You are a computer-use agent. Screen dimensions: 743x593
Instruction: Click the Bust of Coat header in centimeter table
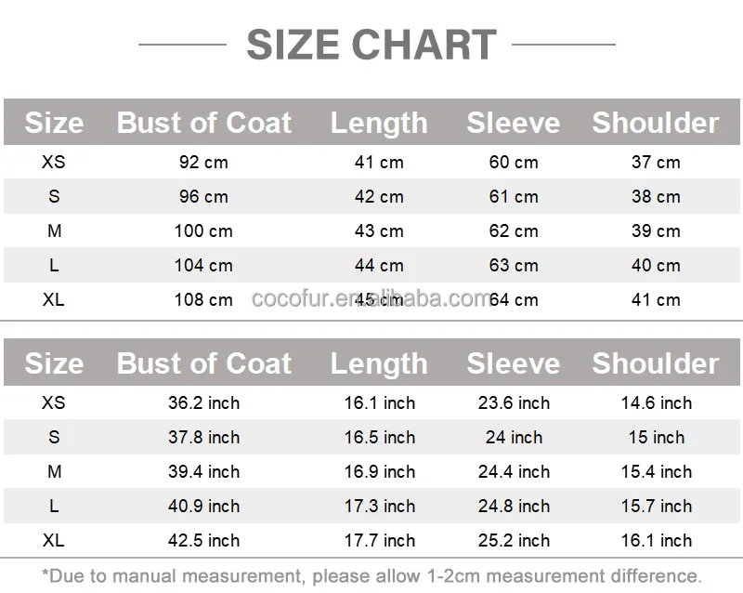203,123
